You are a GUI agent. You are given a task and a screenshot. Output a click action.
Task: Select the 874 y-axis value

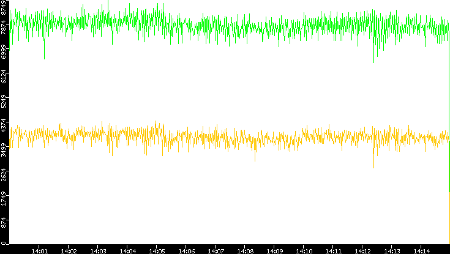(4, 222)
